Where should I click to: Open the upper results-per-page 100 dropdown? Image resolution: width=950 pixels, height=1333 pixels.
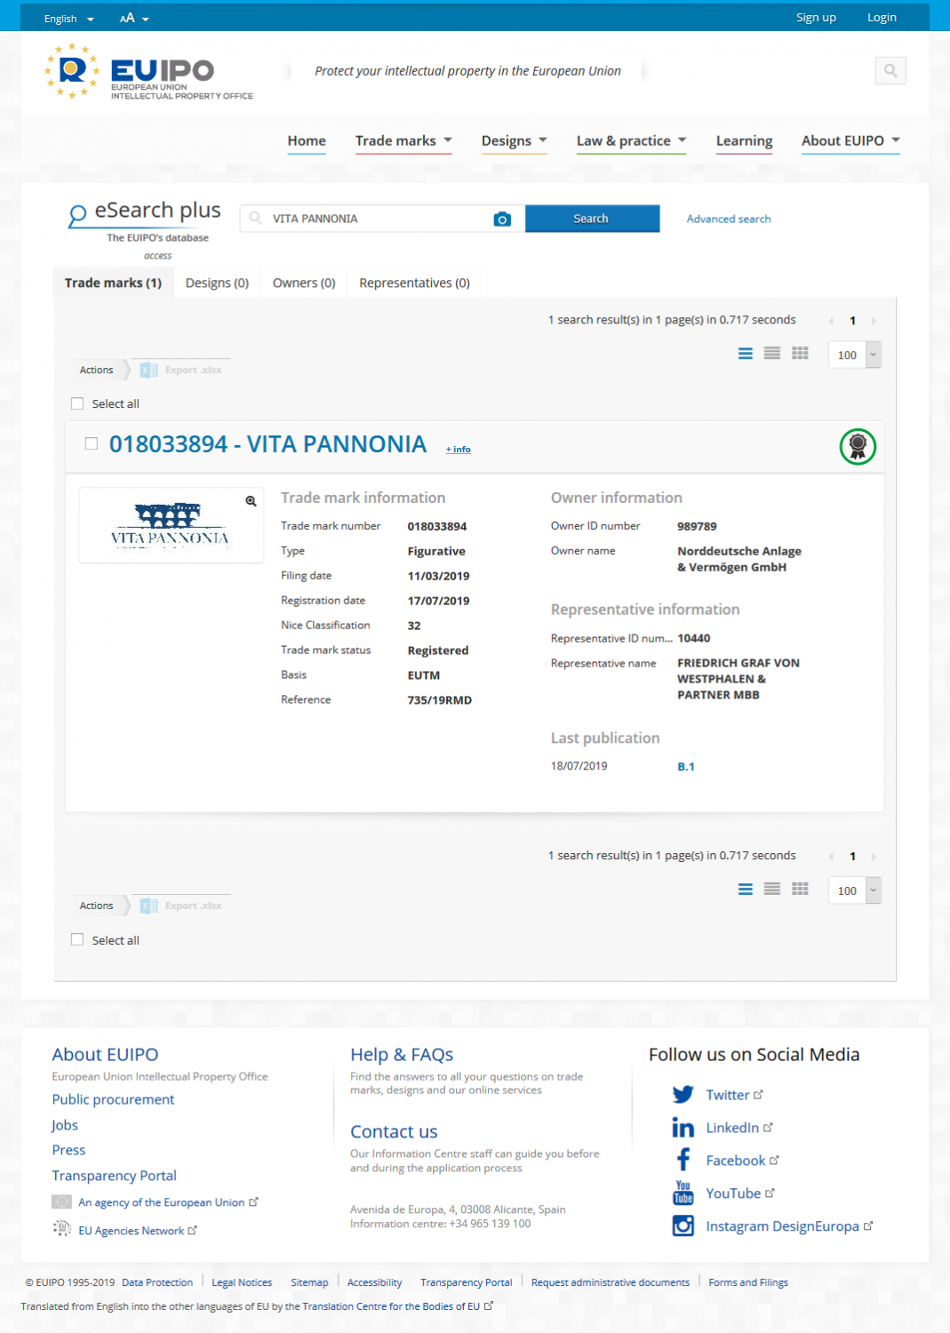[854, 355]
